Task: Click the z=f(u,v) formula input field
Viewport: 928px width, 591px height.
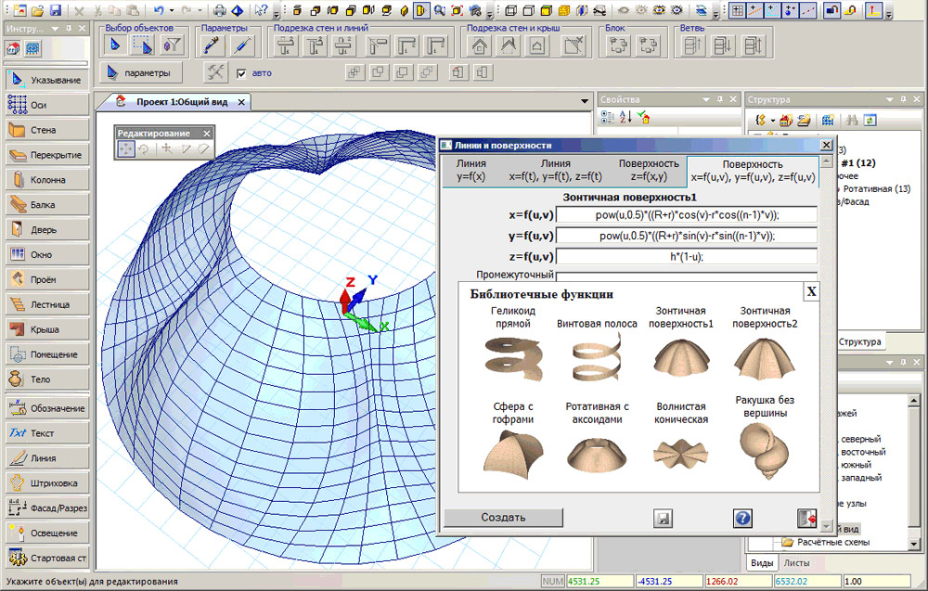Action: (x=687, y=257)
